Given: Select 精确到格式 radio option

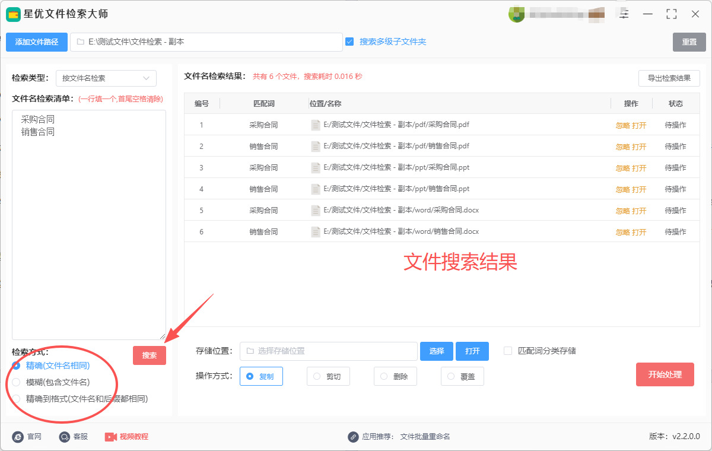Looking at the screenshot, I should pyautogui.click(x=17, y=399).
